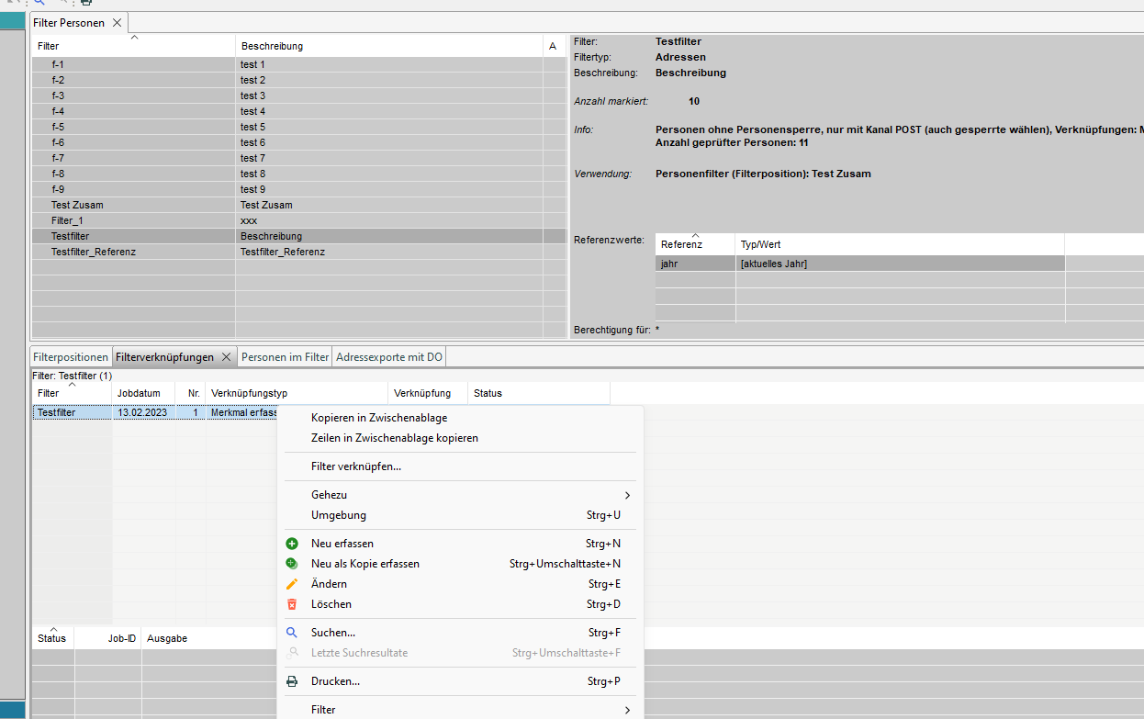Close the Filterverknüpfungen tab
The height and width of the screenshot is (719, 1144).
(227, 357)
